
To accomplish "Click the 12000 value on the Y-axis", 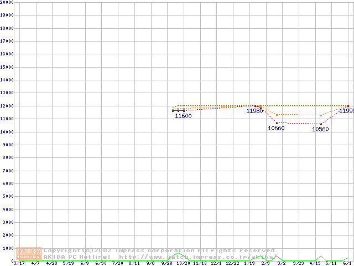I will [x=7, y=106].
